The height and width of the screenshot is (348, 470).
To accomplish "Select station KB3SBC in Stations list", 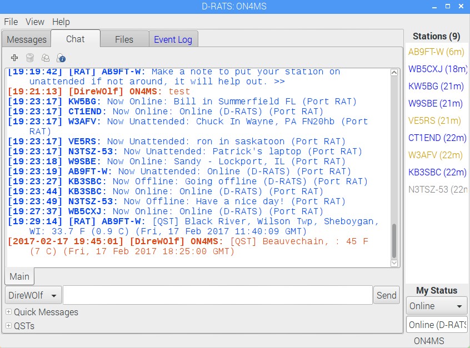I will pyautogui.click(x=436, y=173).
